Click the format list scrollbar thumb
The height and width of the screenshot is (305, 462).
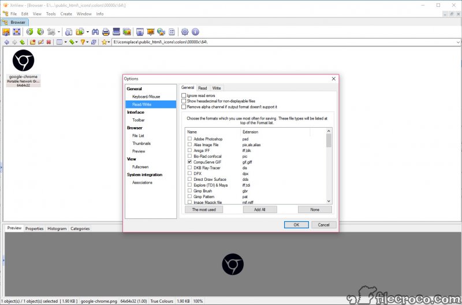click(329, 140)
